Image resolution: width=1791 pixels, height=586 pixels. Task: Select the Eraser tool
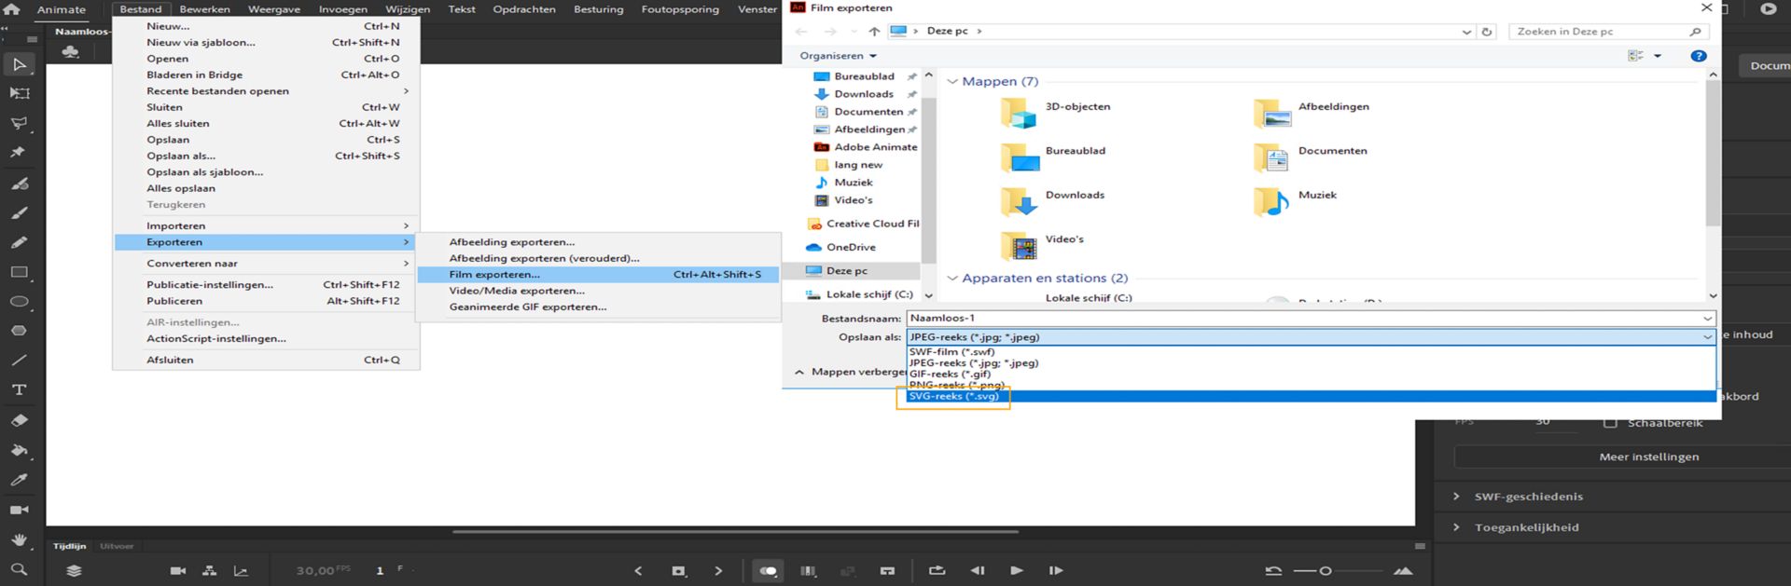click(19, 420)
